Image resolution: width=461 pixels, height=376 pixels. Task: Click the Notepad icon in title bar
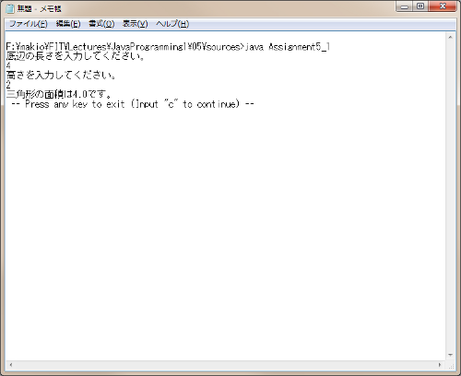10,8
